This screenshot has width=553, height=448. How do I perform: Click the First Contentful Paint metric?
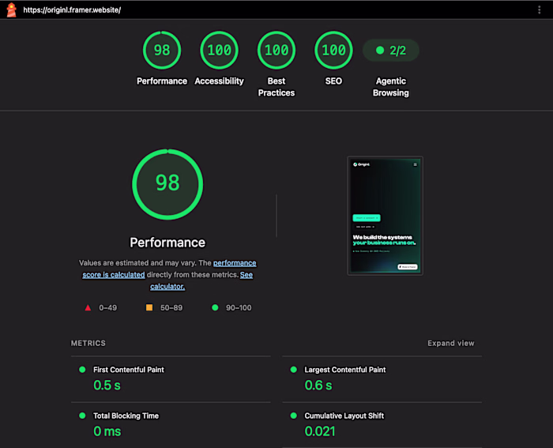(171, 379)
